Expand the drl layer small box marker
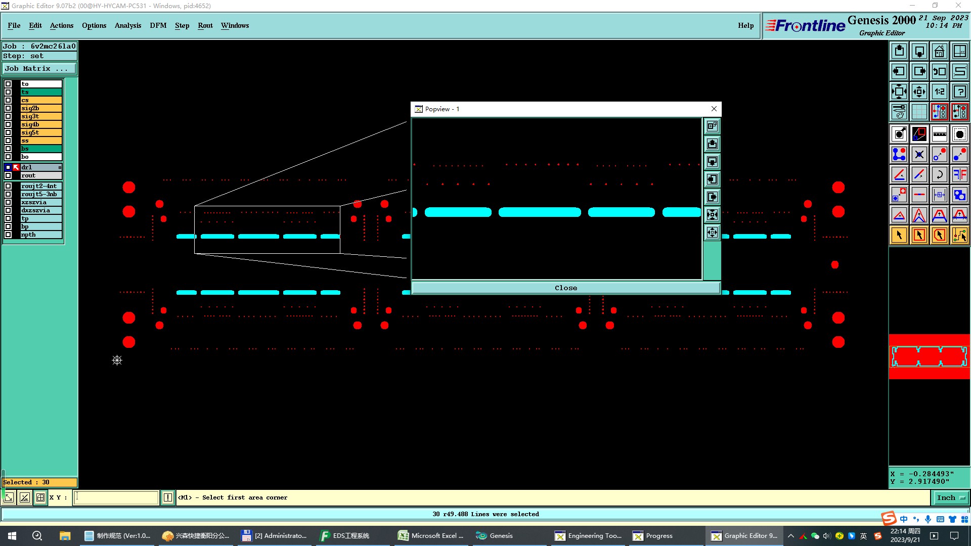The width and height of the screenshot is (971, 546). [60, 167]
